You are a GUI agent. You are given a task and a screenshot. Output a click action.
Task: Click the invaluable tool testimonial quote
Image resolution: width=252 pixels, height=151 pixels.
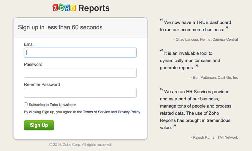click(190, 61)
